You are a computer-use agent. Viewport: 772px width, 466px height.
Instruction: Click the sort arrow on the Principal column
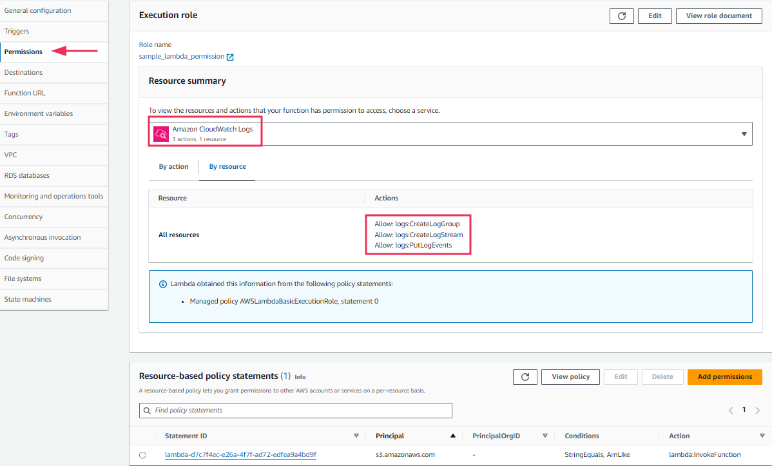click(453, 436)
